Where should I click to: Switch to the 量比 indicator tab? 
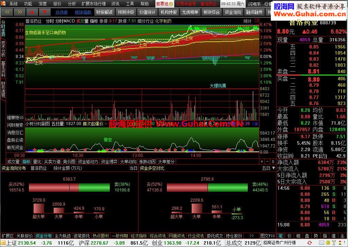(x=37, y=162)
